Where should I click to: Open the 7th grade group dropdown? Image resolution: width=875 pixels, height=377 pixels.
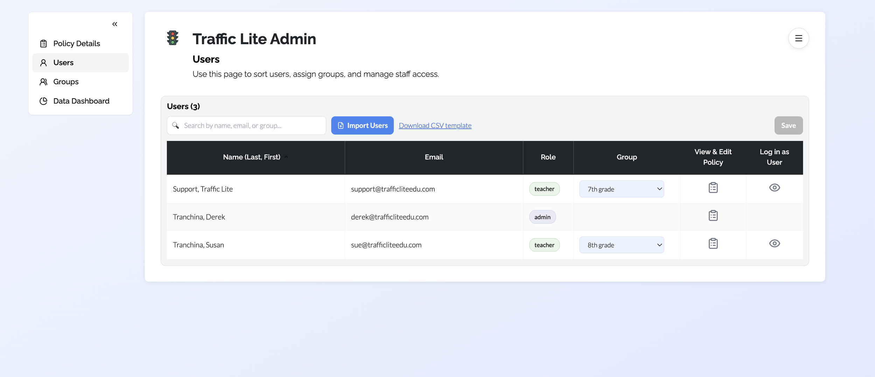(x=622, y=189)
